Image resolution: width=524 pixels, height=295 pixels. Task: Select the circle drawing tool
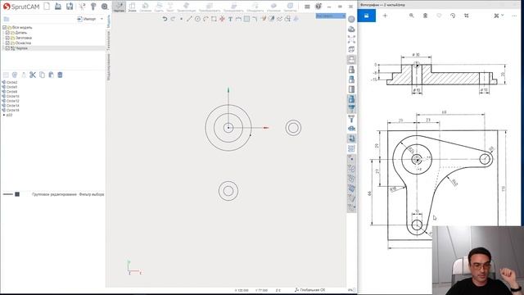click(x=197, y=19)
